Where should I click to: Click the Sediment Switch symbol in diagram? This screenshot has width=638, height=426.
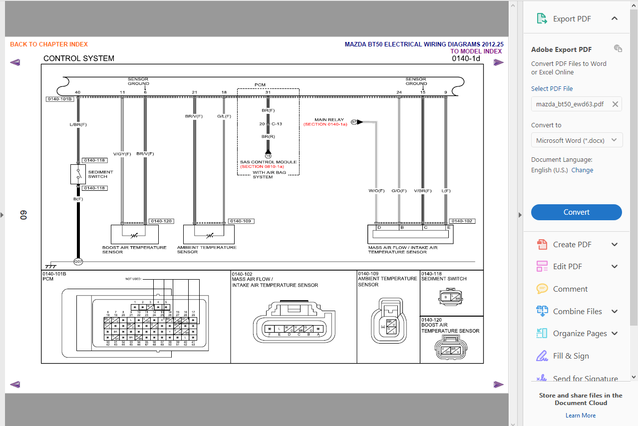point(78,174)
